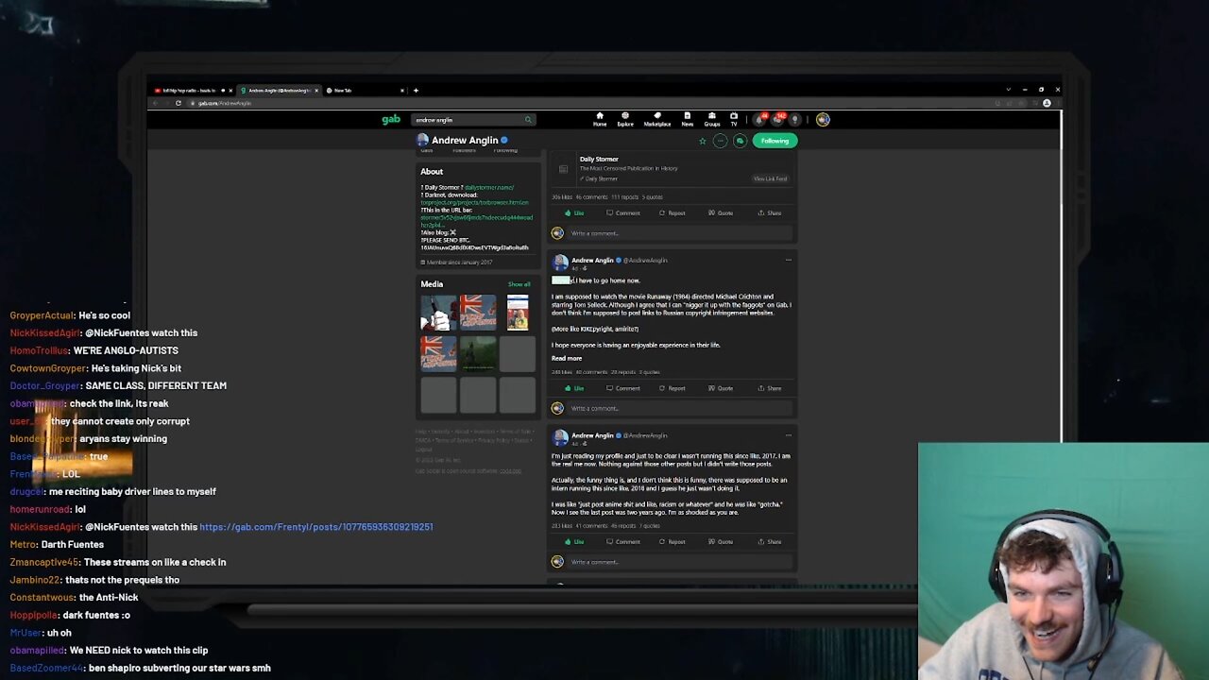This screenshot has height=680, width=1209.
Task: Open the notifications bell with red badge
Action: click(x=759, y=120)
